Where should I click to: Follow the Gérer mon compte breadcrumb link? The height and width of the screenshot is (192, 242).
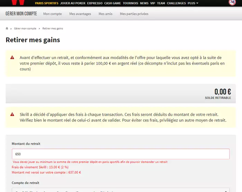(x=25, y=28)
